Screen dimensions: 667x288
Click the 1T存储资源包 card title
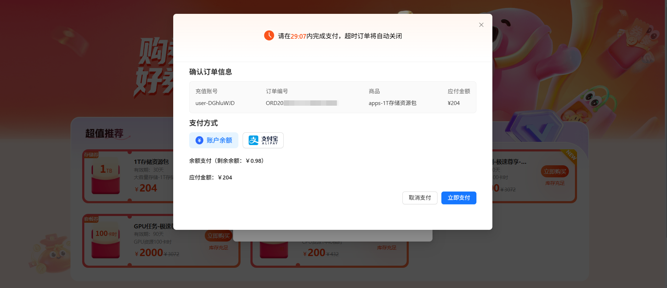point(151,162)
